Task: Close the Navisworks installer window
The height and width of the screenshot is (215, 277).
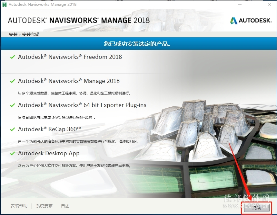Action: coord(269,4)
